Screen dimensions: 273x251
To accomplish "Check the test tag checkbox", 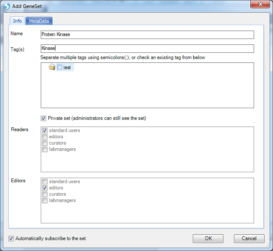I will [60, 67].
